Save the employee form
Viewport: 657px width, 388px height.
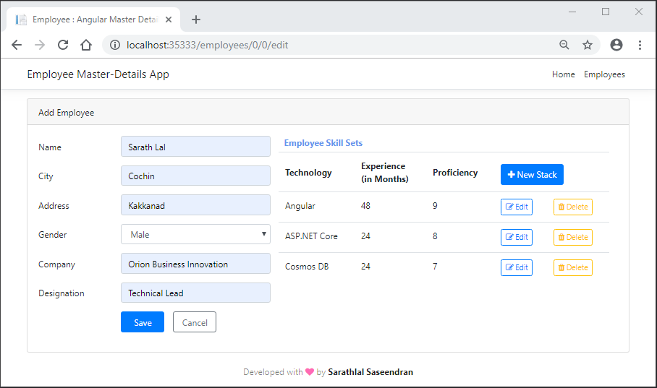tap(143, 322)
